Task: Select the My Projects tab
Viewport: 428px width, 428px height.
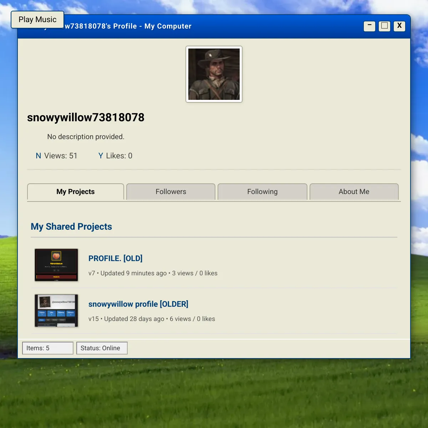Action: tap(75, 192)
